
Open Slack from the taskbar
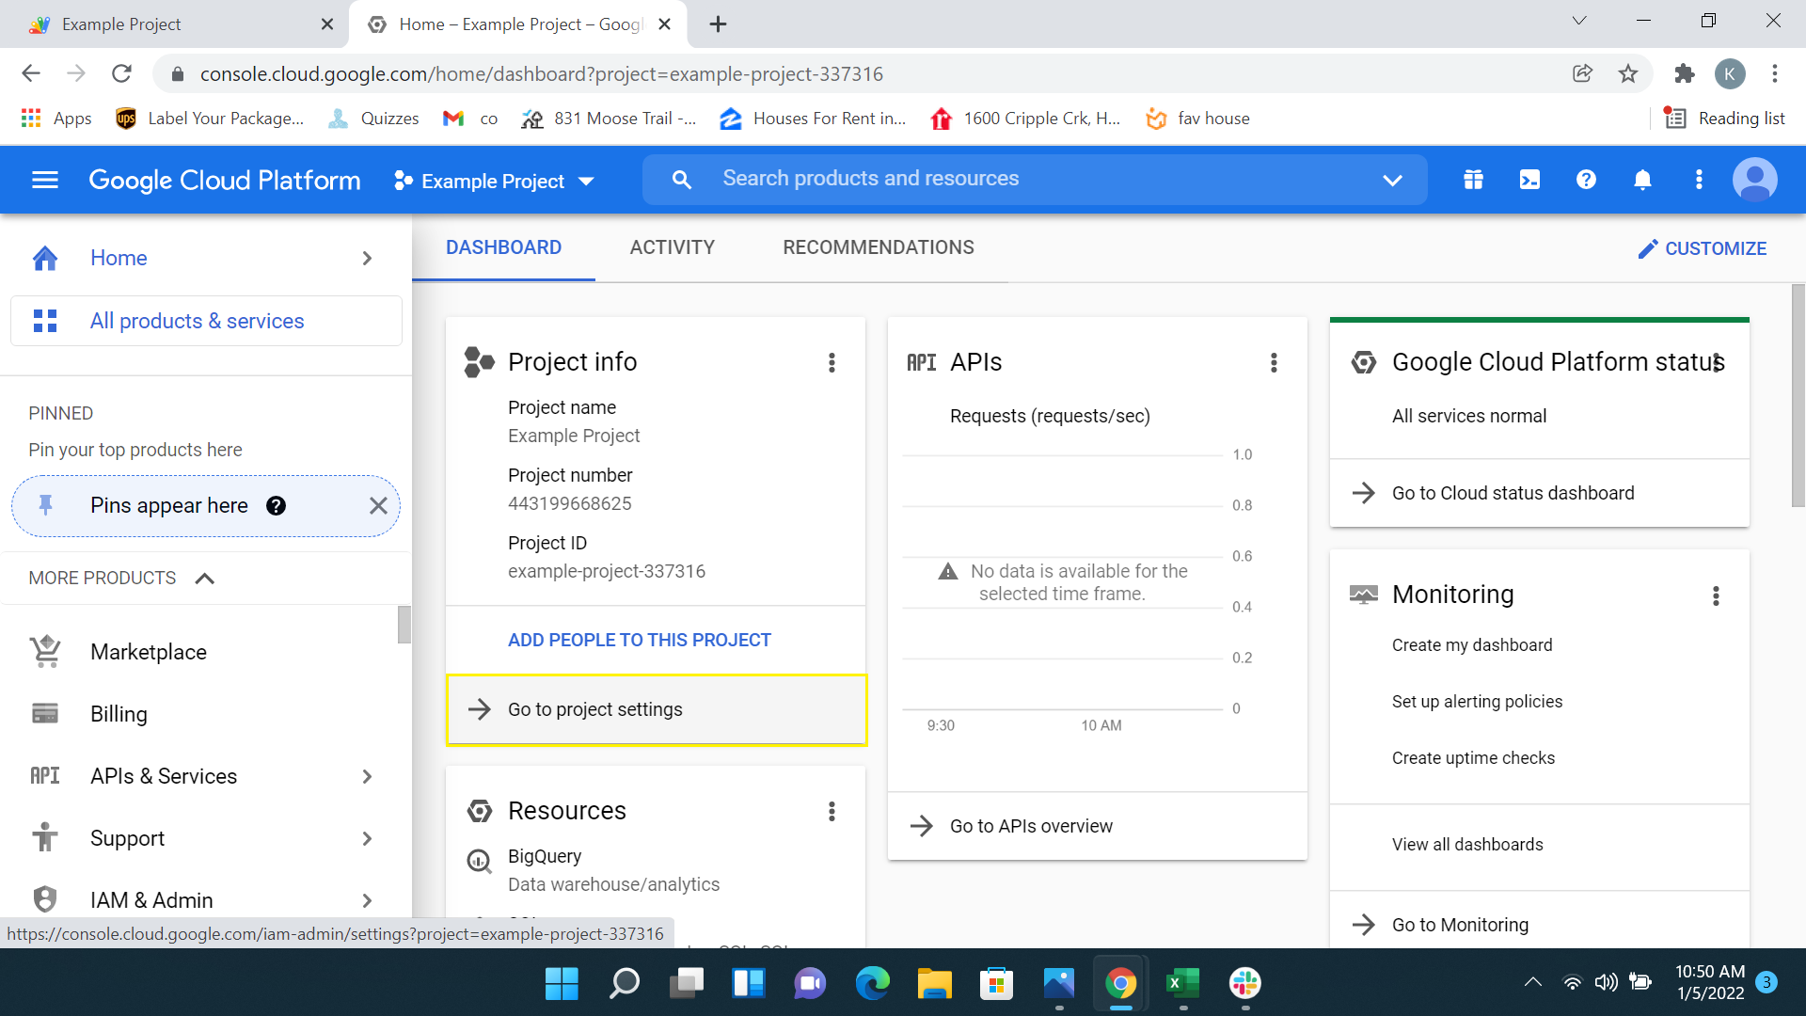click(1244, 983)
